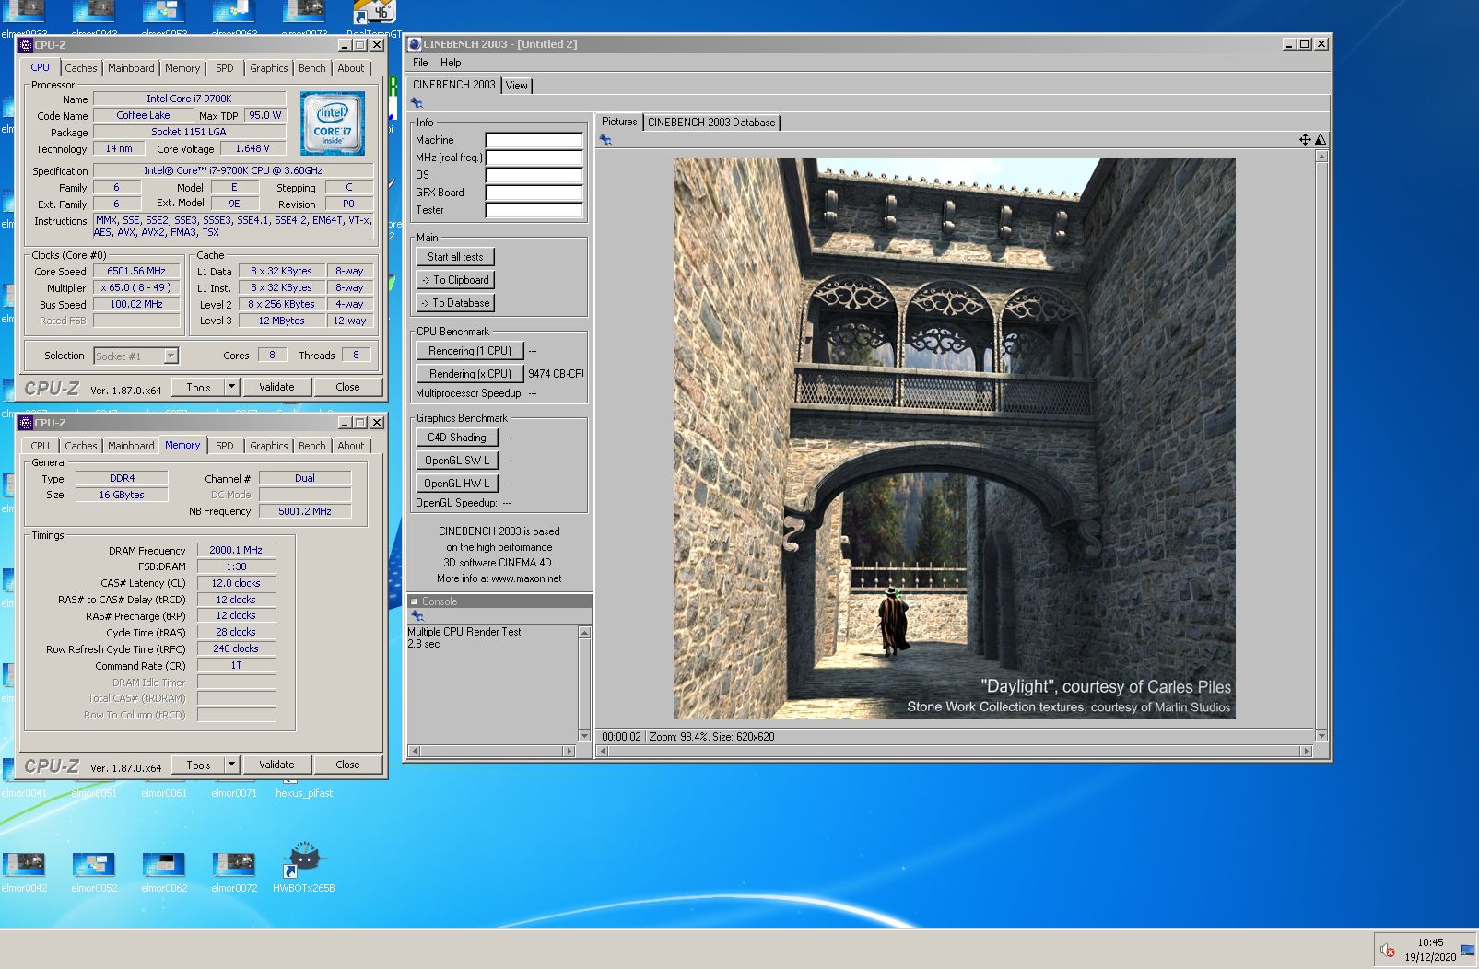Click Validate in the CPU-Z CPU window

click(x=276, y=387)
